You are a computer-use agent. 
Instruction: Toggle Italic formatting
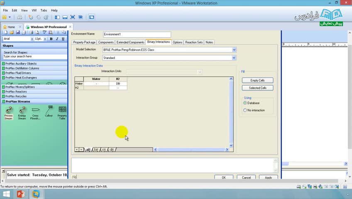coord(57,39)
